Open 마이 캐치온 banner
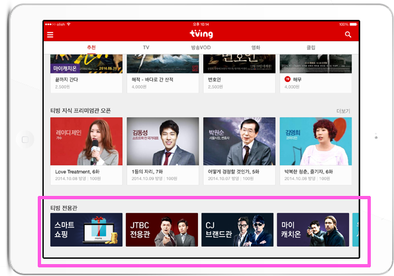The height and width of the screenshot is (276, 394). tap(313, 230)
